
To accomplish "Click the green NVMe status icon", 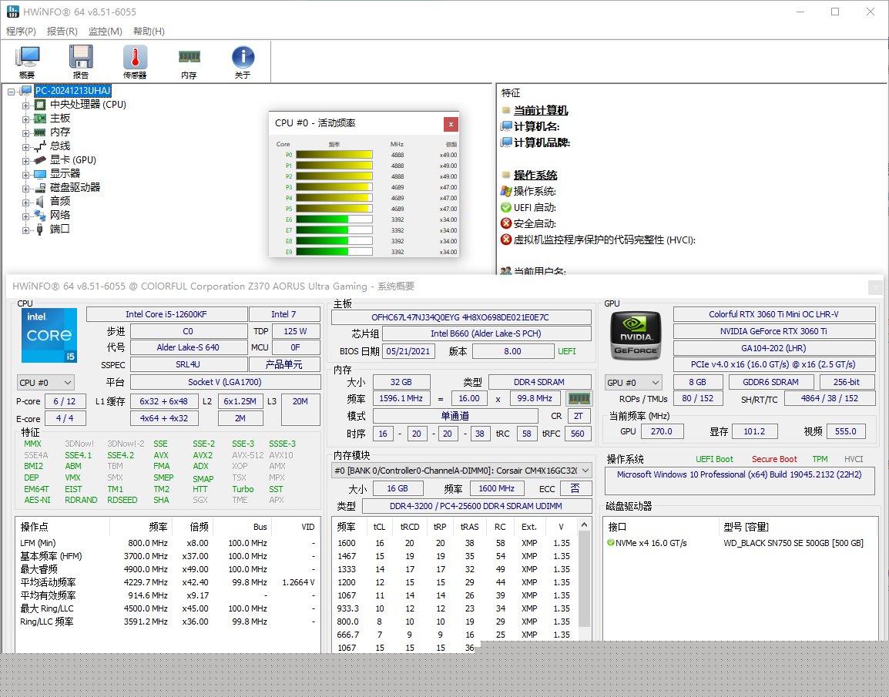I will (x=611, y=543).
